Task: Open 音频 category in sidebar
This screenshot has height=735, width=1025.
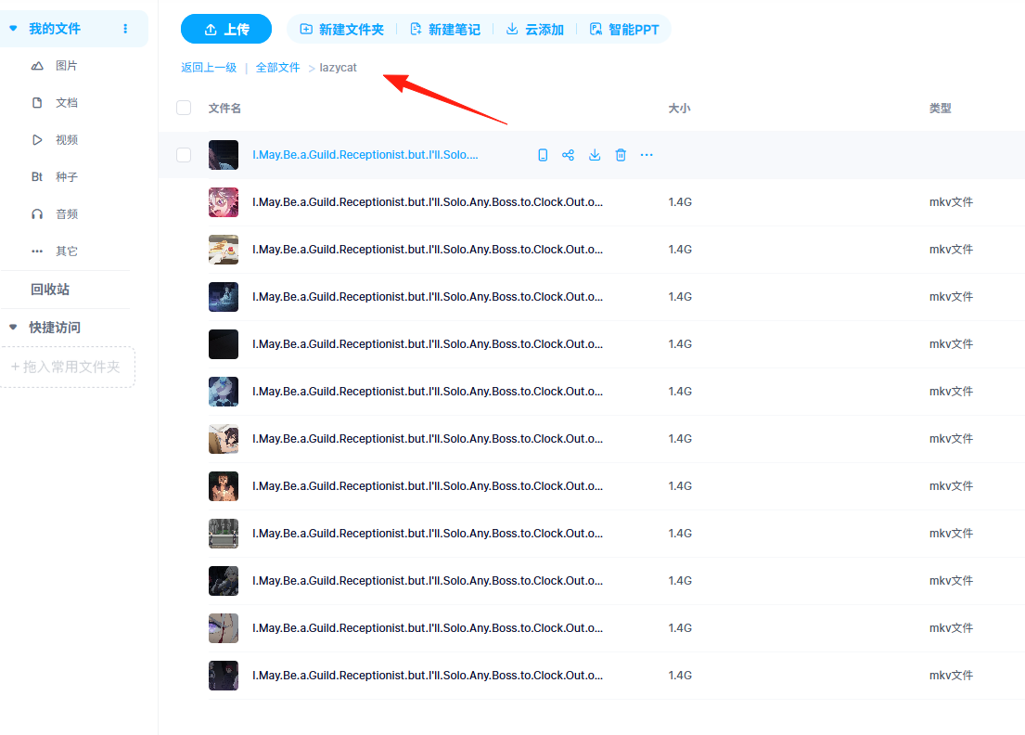Action: tap(67, 214)
